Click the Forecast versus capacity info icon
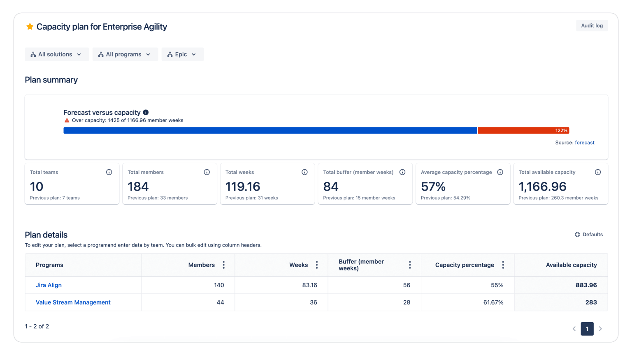This screenshot has height=355, width=632. (146, 113)
